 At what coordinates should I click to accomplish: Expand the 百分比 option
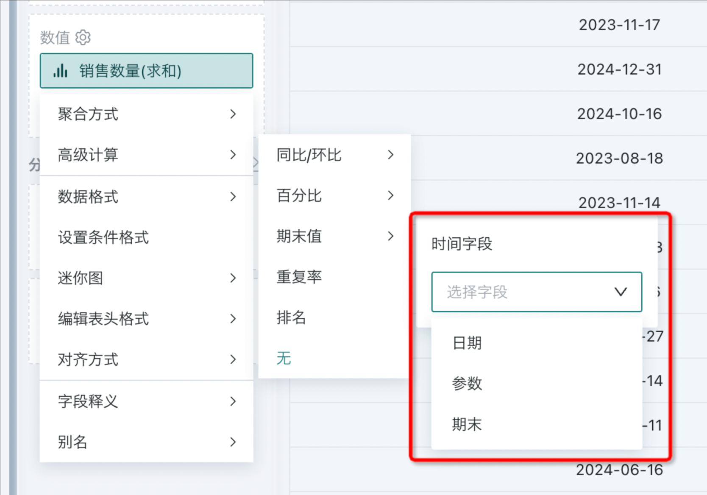(334, 196)
